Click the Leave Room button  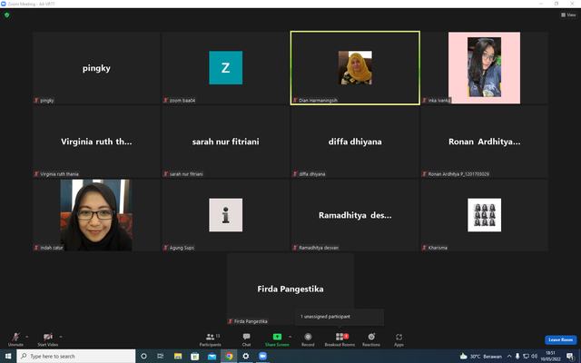[561, 339]
